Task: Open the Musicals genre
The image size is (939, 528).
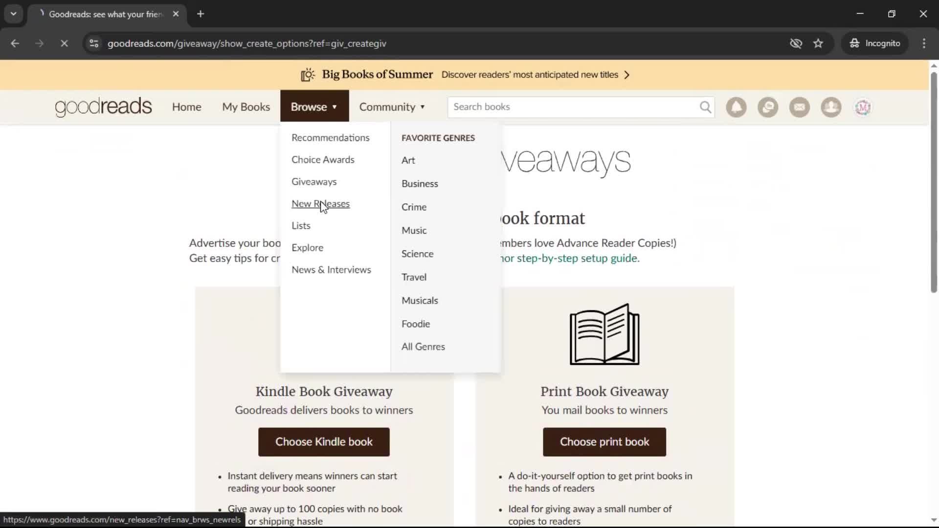Action: pyautogui.click(x=420, y=301)
